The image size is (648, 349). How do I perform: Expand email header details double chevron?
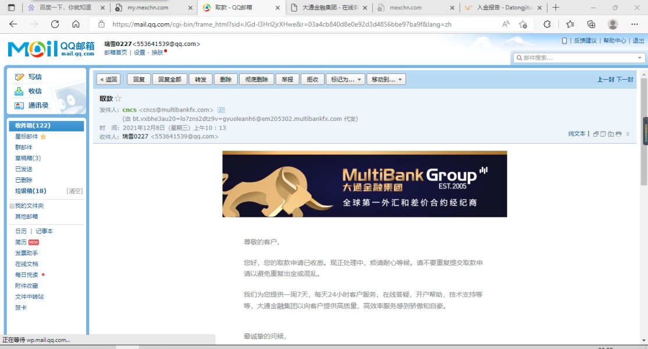[x=628, y=134]
